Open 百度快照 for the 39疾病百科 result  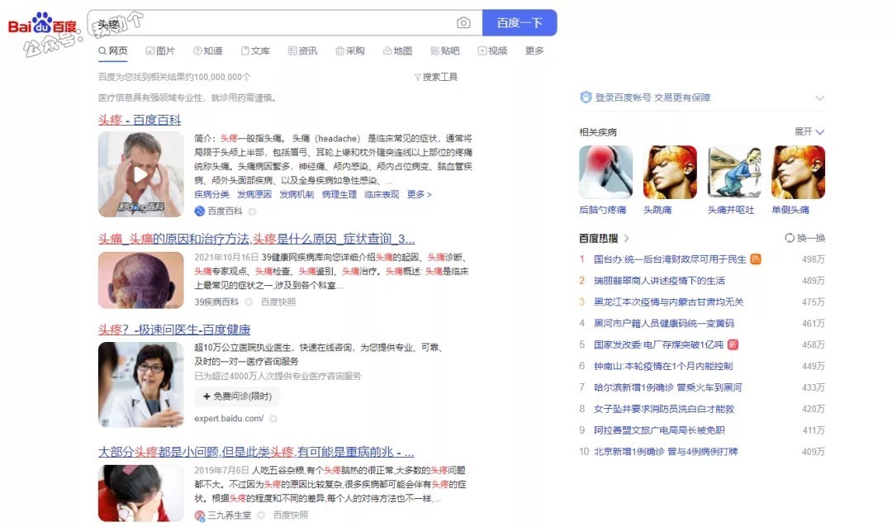click(x=278, y=302)
